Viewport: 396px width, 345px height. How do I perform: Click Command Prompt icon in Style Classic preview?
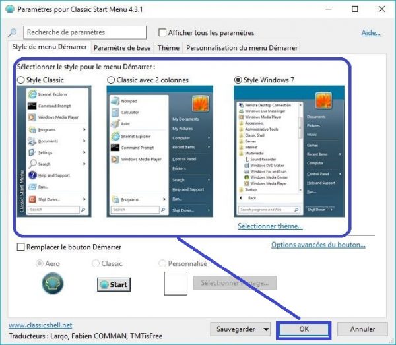[32, 106]
